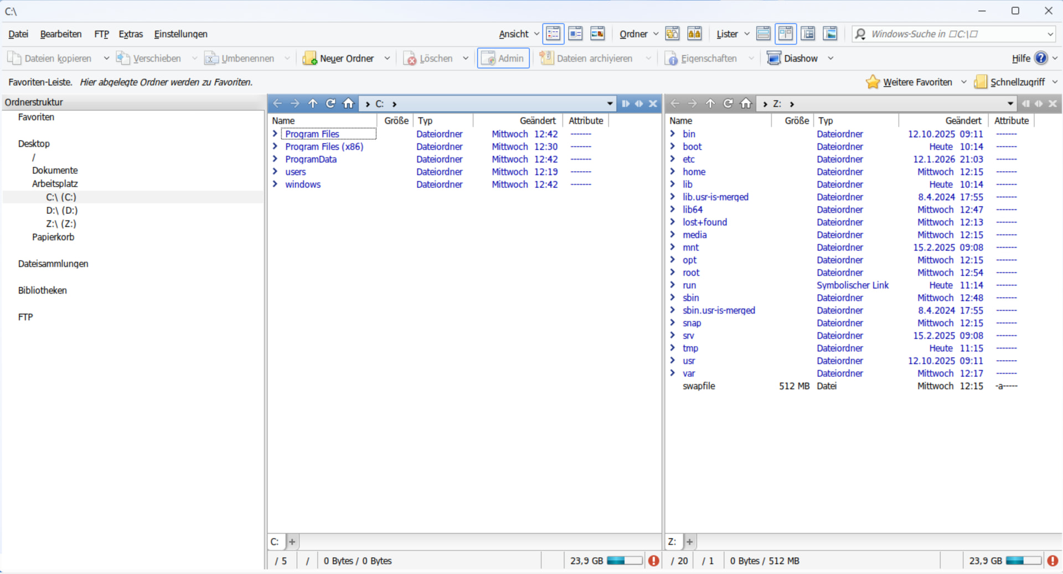This screenshot has height=574, width=1063.
Task: Toggle Admin mode on the toolbar
Action: pos(503,58)
